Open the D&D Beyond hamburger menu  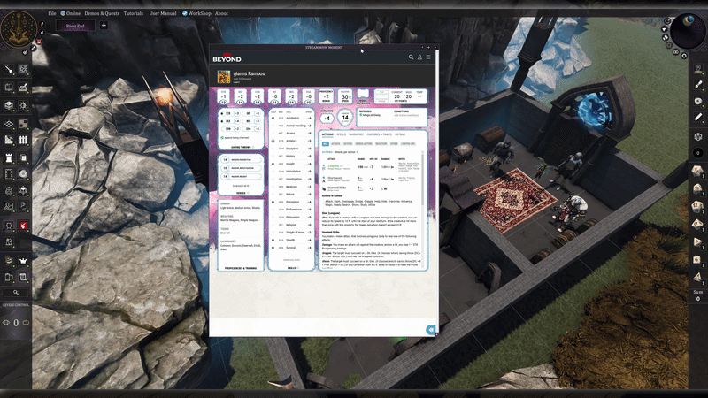(428, 57)
